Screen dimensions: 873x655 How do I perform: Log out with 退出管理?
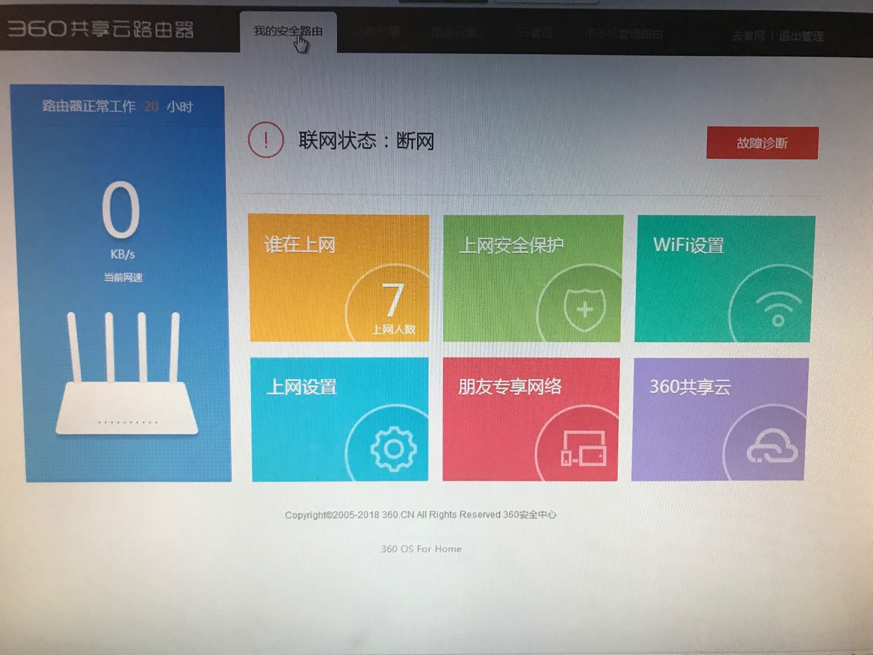(801, 36)
